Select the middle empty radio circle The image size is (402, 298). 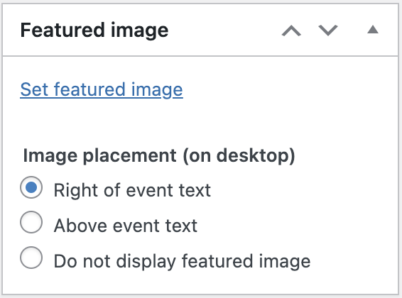(31, 222)
